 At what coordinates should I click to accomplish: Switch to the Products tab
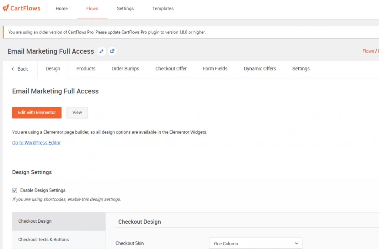pyautogui.click(x=86, y=69)
